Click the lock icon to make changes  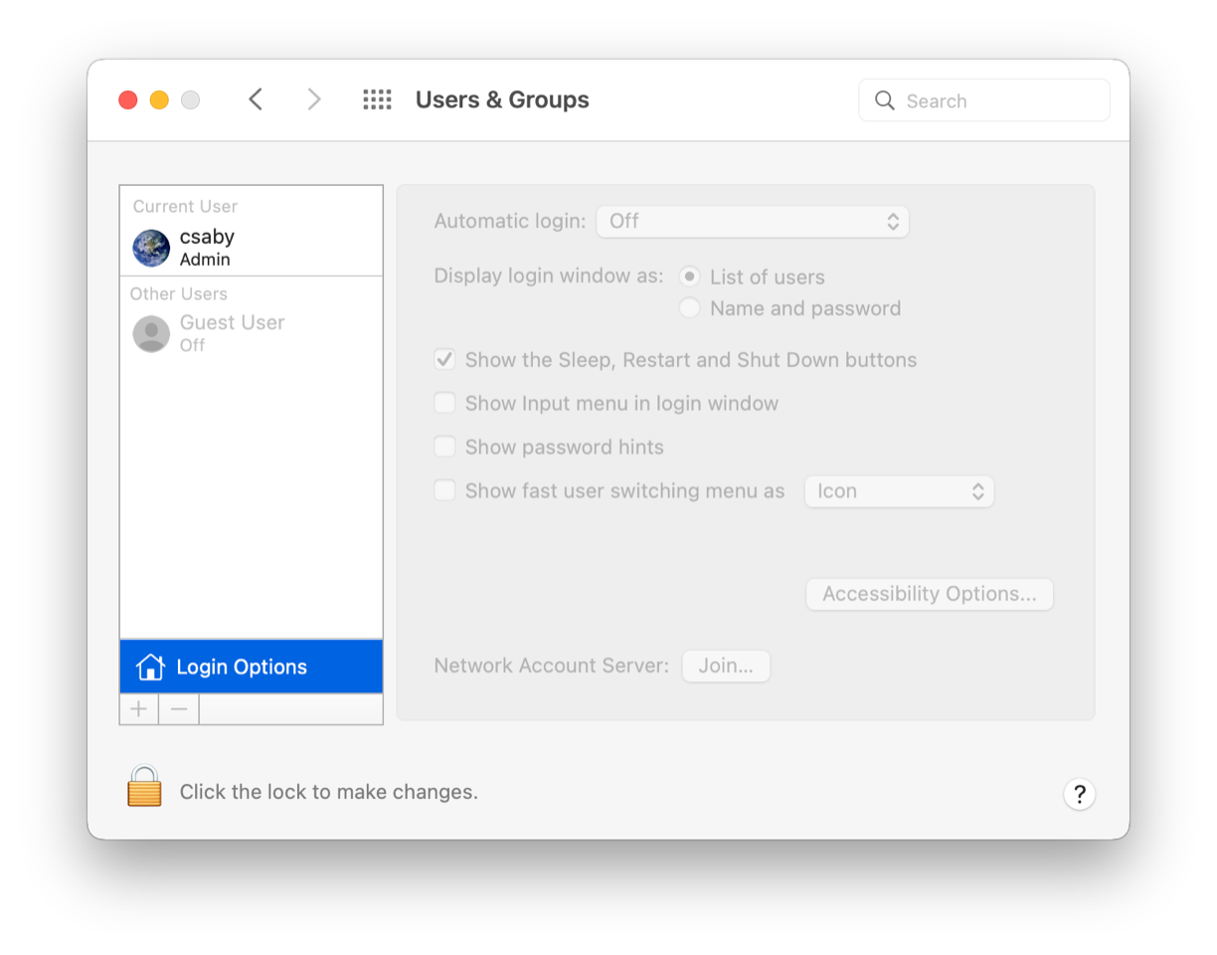click(144, 787)
